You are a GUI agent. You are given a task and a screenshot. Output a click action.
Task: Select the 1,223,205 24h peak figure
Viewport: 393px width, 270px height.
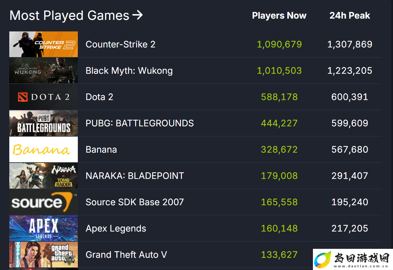[350, 71]
